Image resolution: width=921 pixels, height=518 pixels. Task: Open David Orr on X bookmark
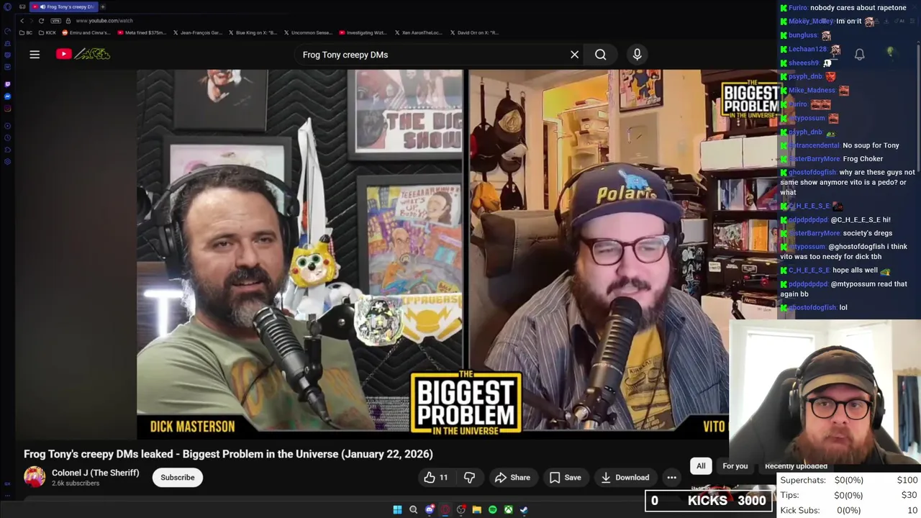click(x=473, y=32)
